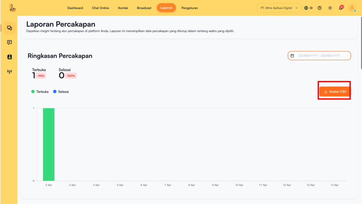Open notifications bell with 61 badge
Viewport: 362px width, 204px height.
(x=341, y=8)
